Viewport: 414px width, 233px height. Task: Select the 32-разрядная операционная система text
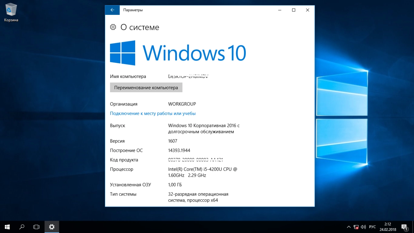point(198,197)
